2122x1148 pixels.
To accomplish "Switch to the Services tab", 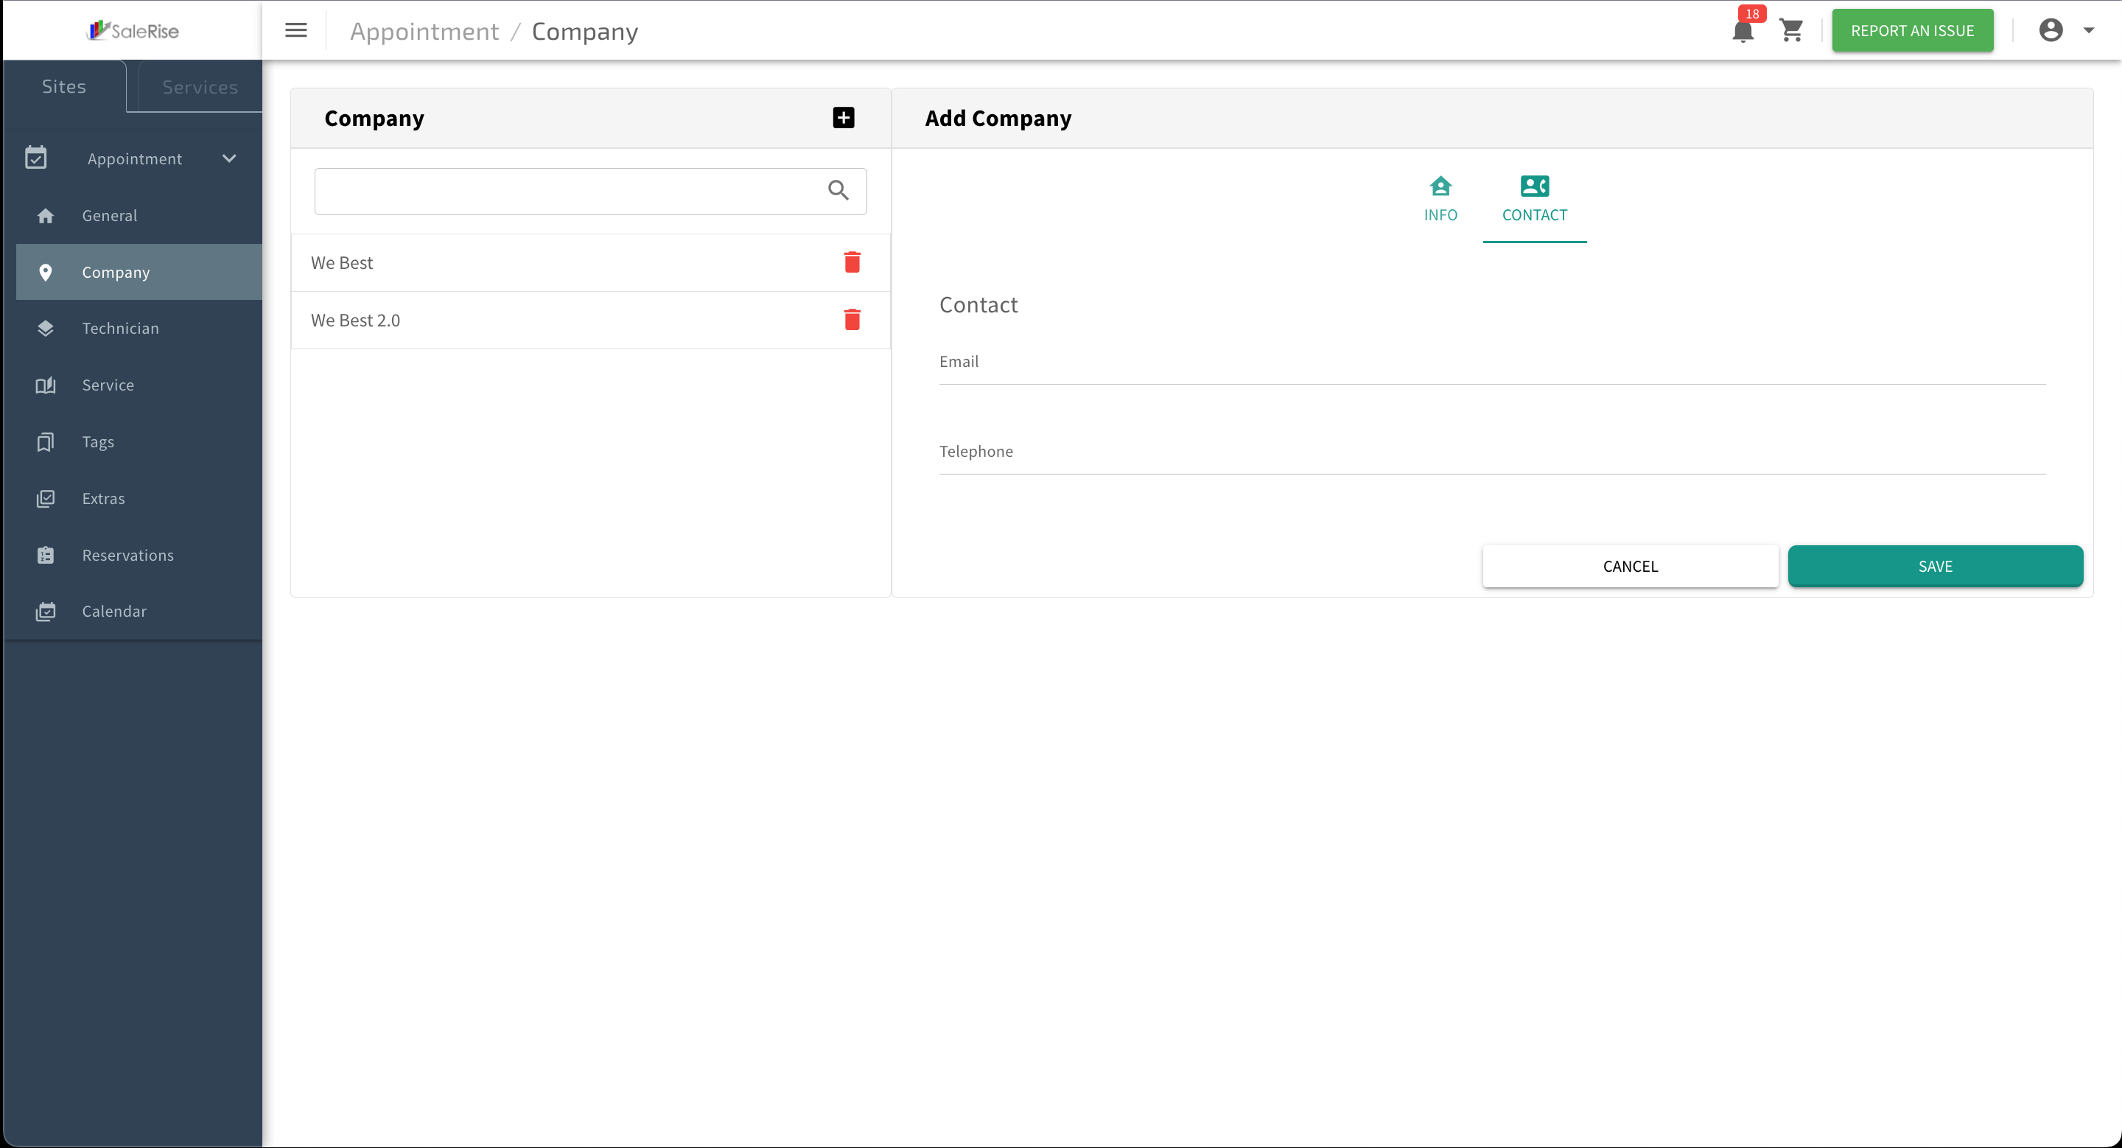I will tap(200, 86).
